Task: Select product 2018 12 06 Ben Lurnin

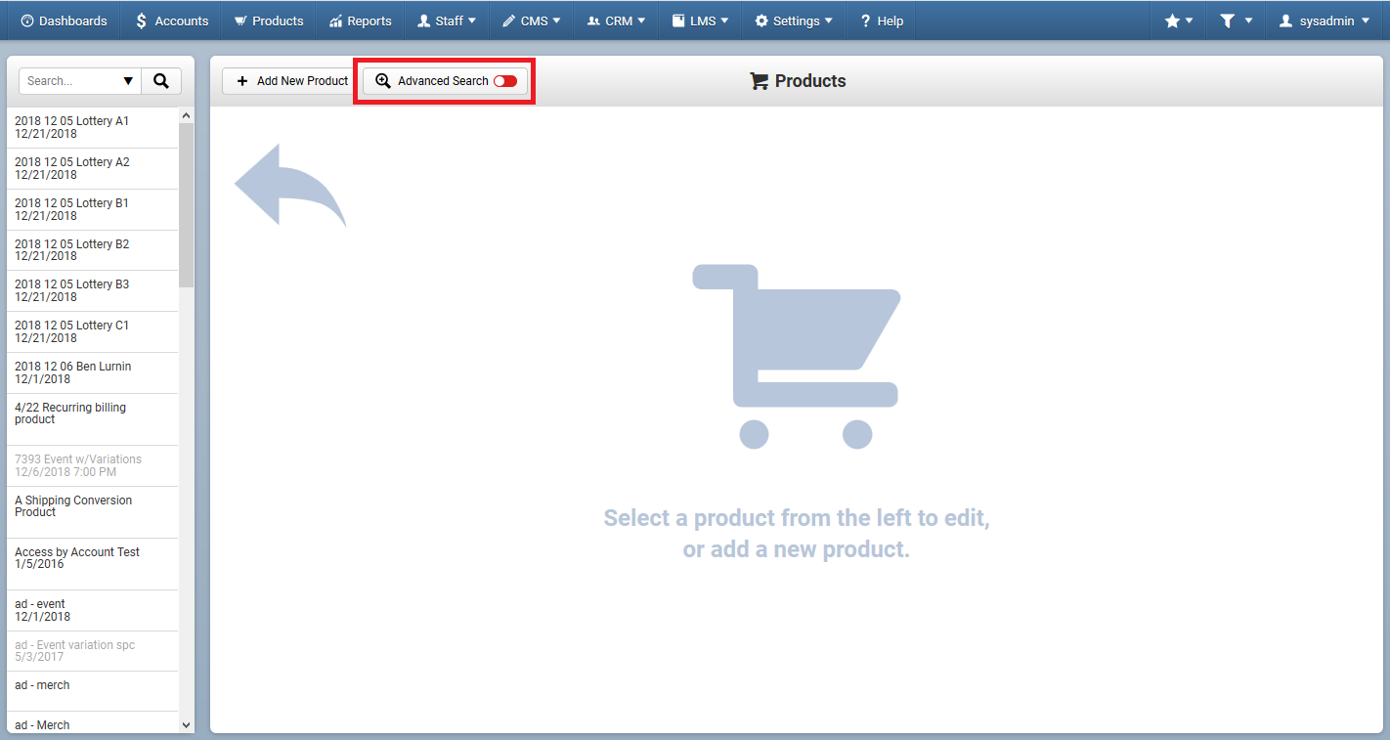Action: click(x=93, y=372)
